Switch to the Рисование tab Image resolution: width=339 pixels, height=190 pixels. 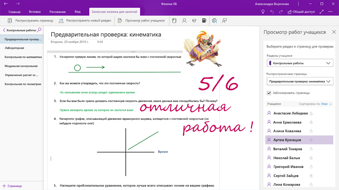pos(57,12)
